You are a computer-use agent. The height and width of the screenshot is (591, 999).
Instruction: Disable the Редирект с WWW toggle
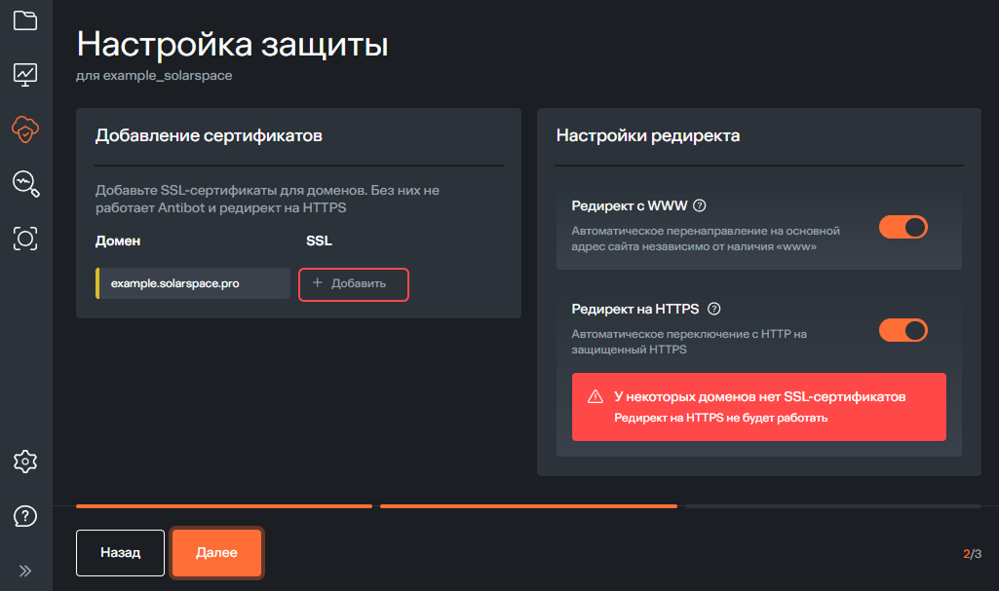point(903,226)
